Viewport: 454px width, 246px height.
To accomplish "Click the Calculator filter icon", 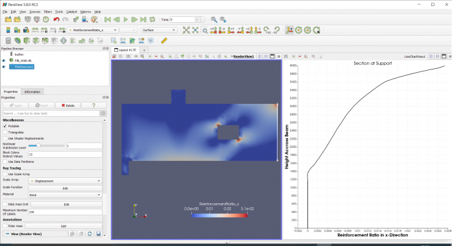I will tap(8, 41).
